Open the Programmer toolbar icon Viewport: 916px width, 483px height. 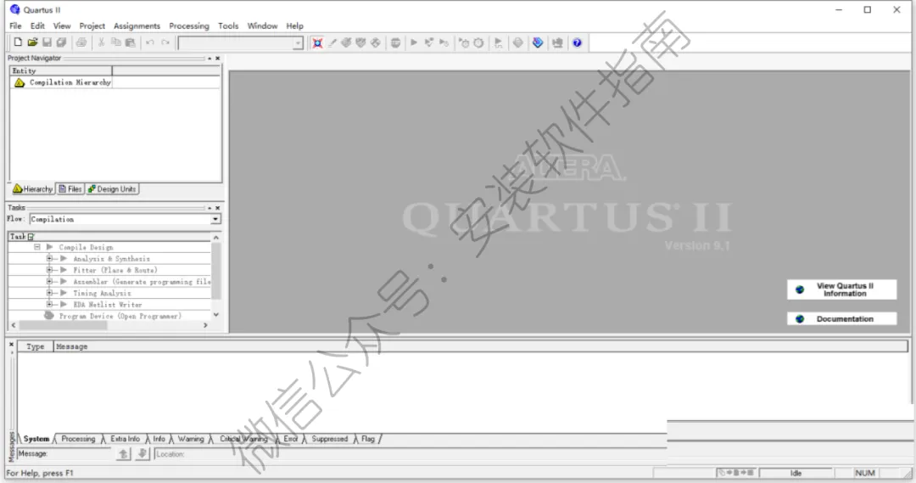point(538,42)
